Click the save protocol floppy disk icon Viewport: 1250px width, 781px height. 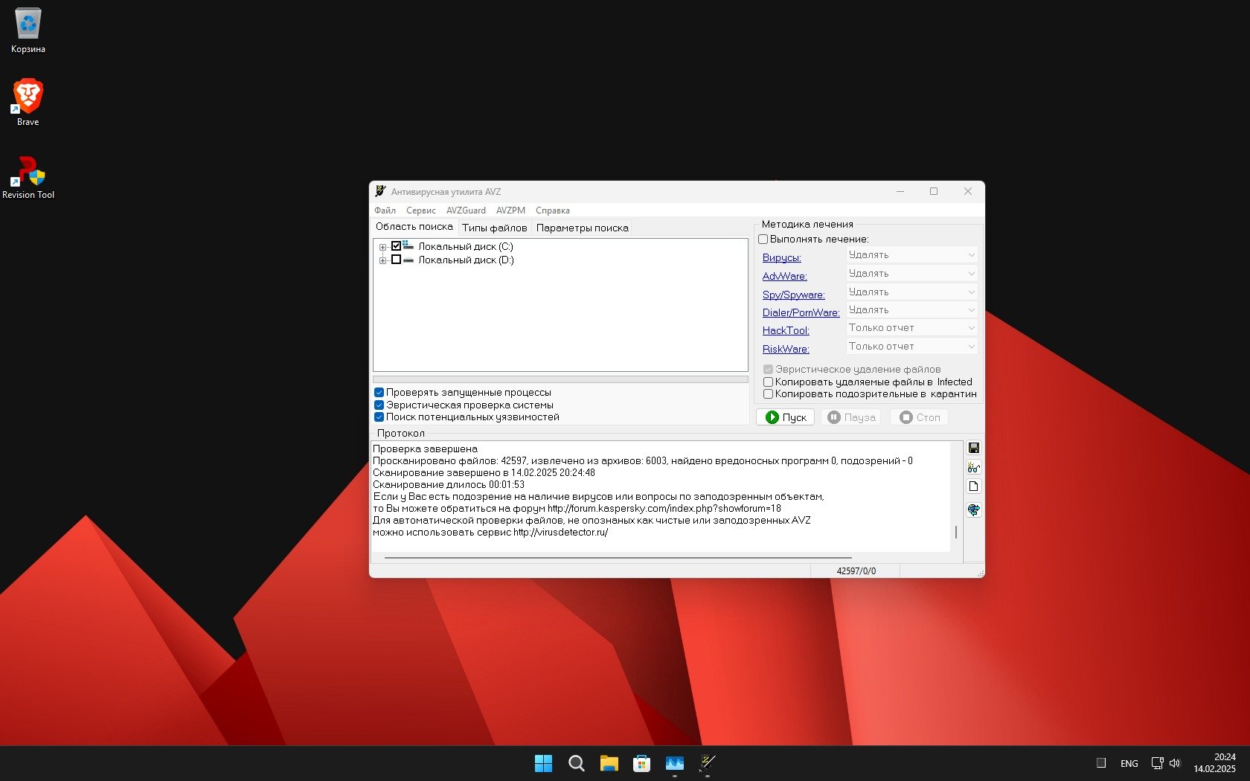pos(973,448)
